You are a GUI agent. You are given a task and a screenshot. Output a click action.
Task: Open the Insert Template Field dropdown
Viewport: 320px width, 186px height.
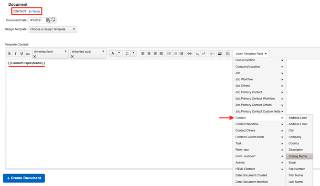[x=251, y=54]
